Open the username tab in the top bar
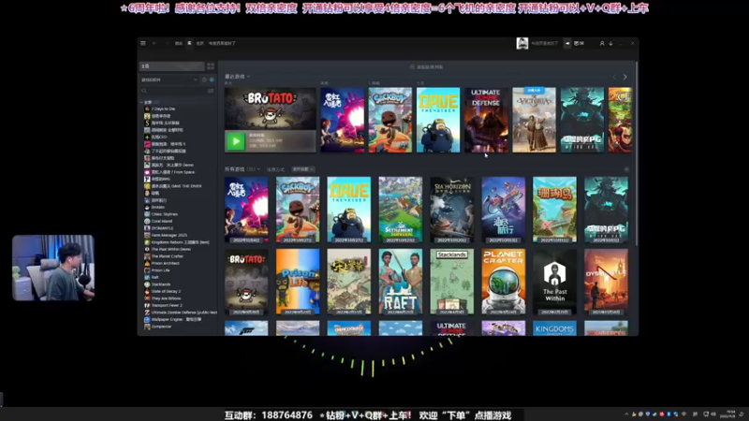The width and height of the screenshot is (749, 421). 222,43
